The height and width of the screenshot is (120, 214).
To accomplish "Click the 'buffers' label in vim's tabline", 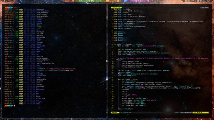I will (205, 7).
